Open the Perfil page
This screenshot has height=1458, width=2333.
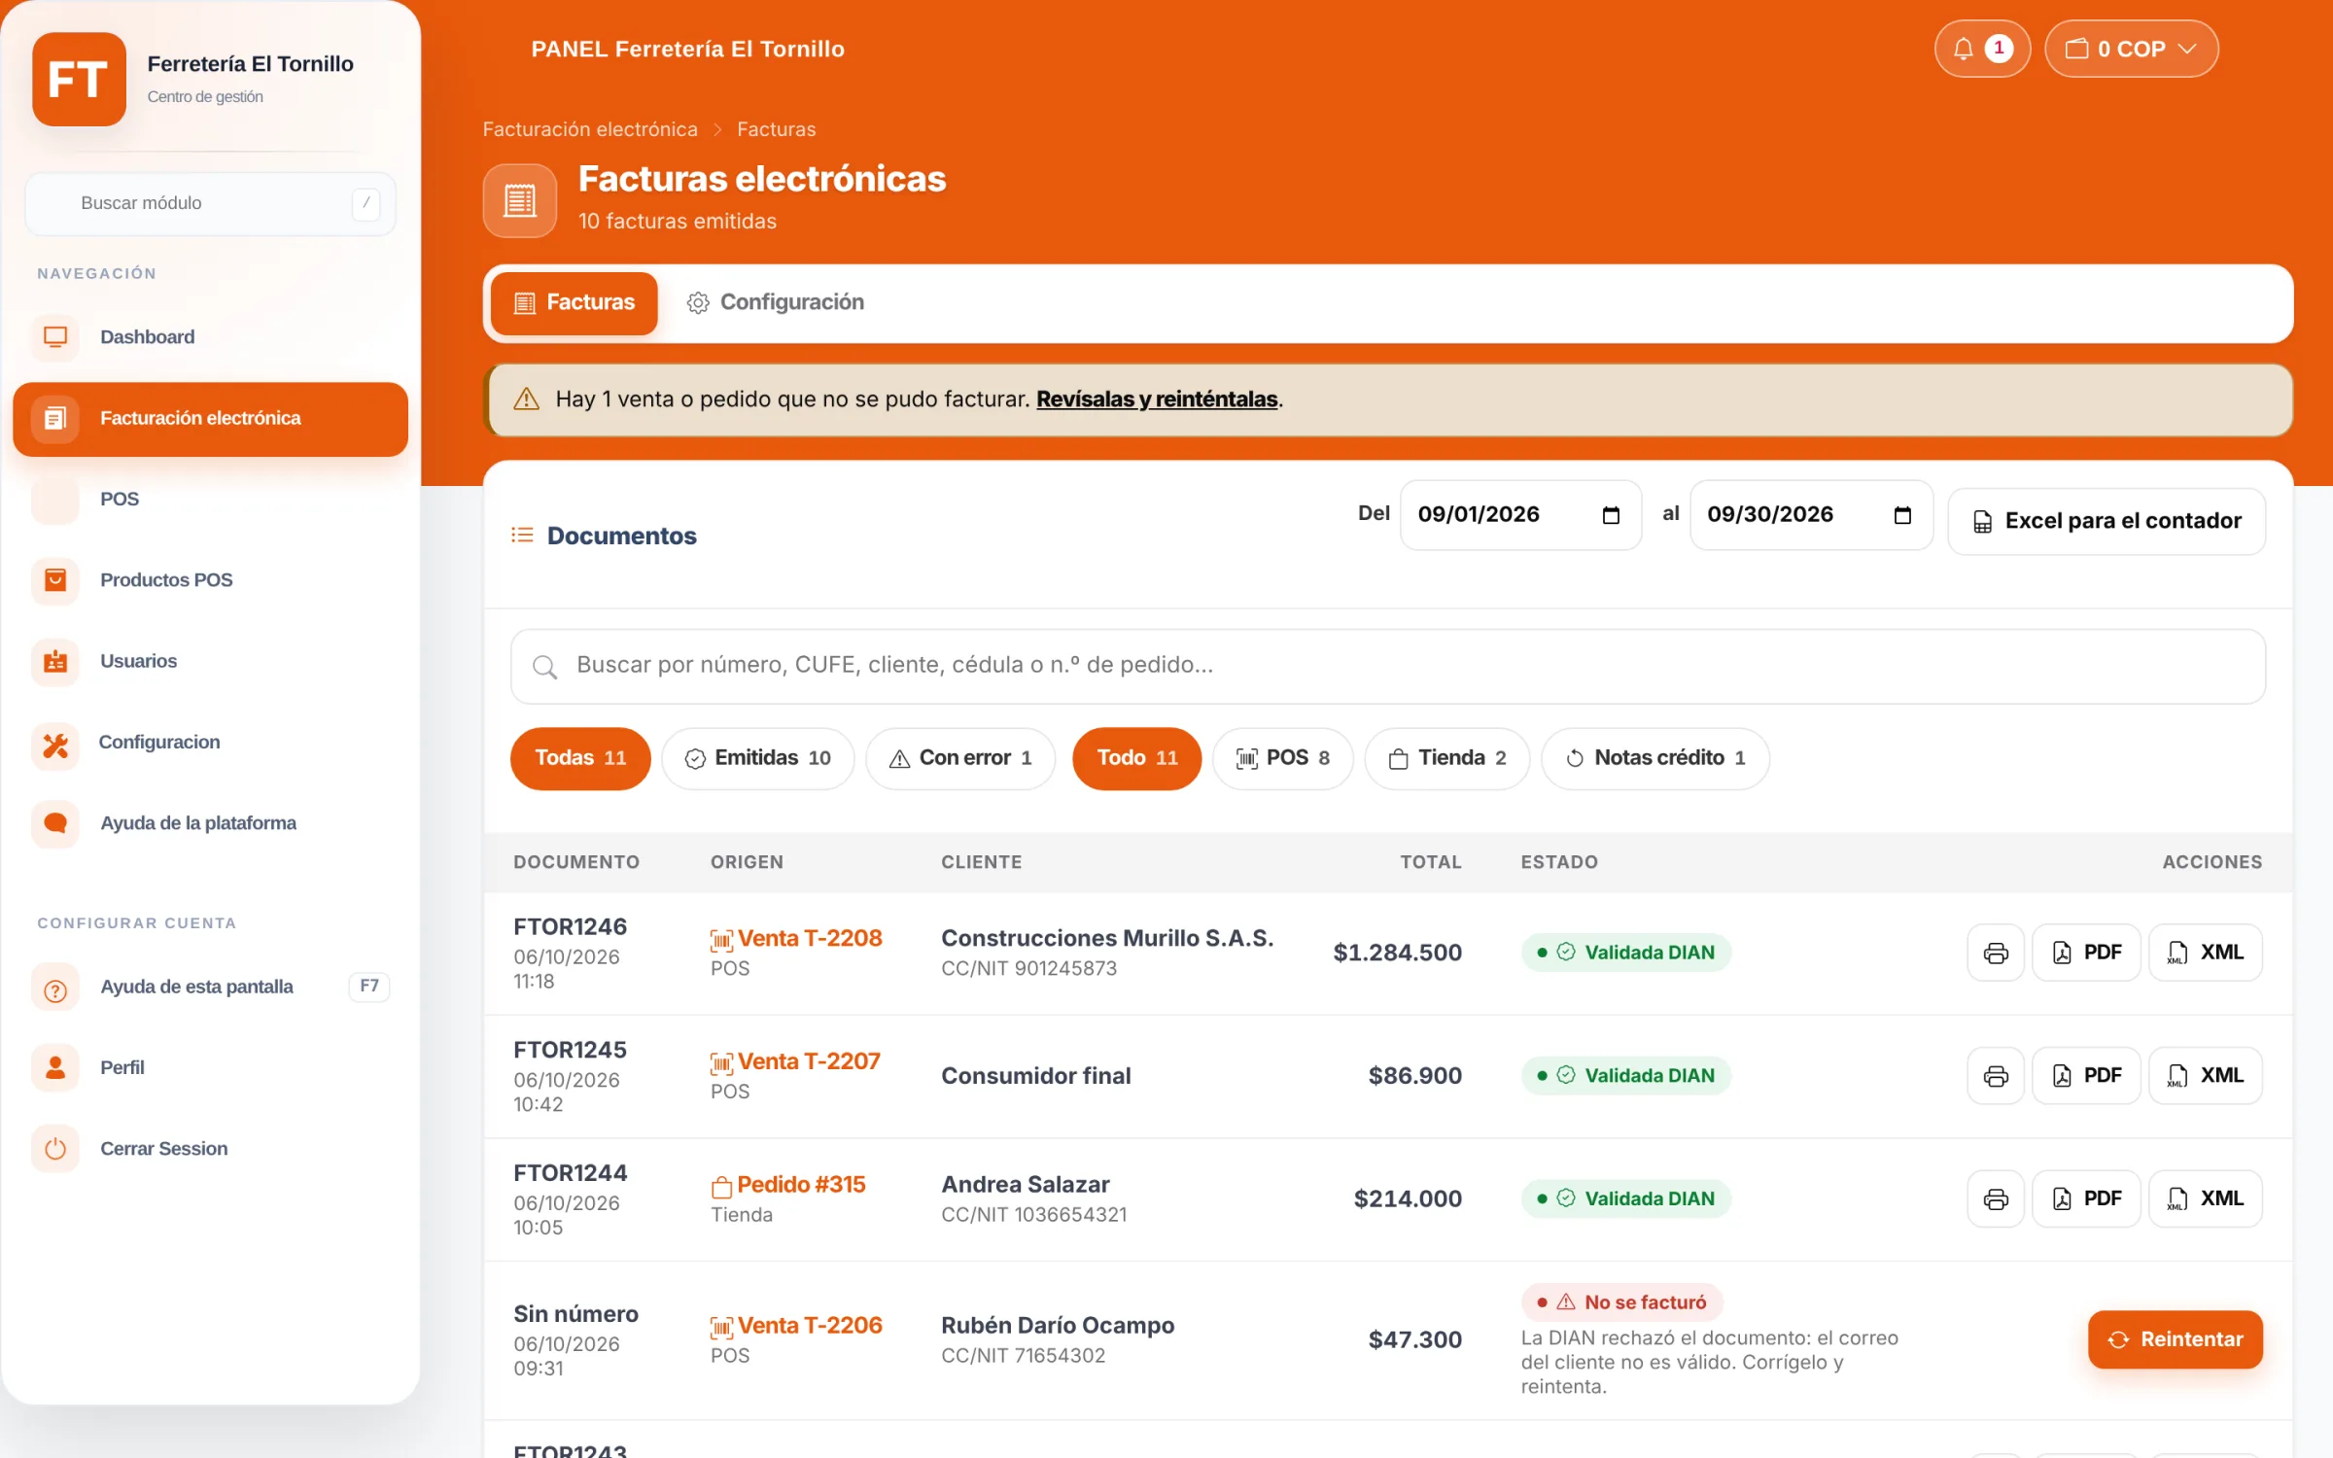[x=210, y=1067]
